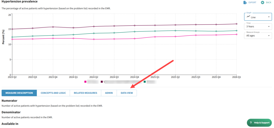Toggle the pink legend series marker
274x128 pixels.
85,82
